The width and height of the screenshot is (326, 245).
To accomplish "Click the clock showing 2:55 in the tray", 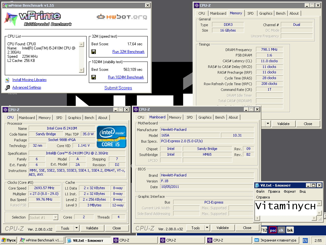I will pos(318,241).
